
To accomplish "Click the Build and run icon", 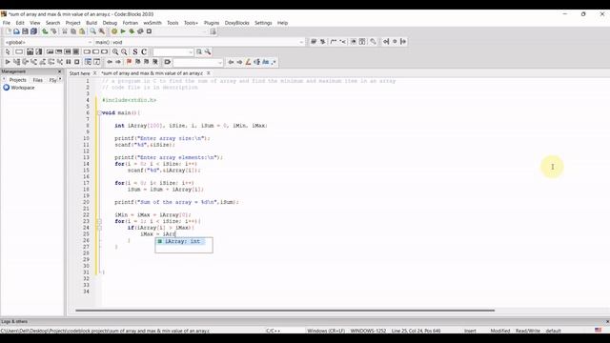I will 132,31.
